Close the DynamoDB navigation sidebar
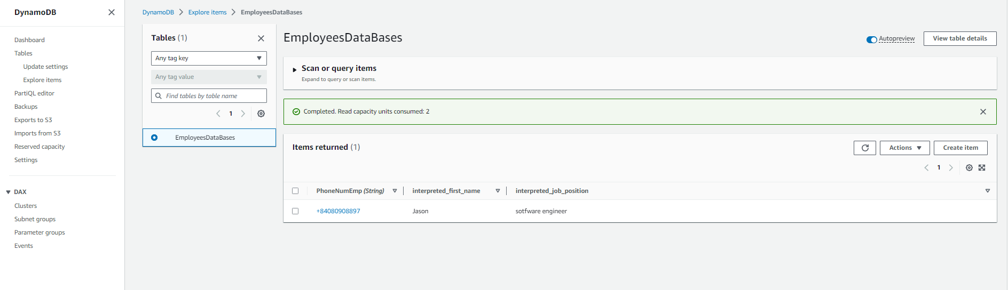The image size is (1008, 290). 112,12
